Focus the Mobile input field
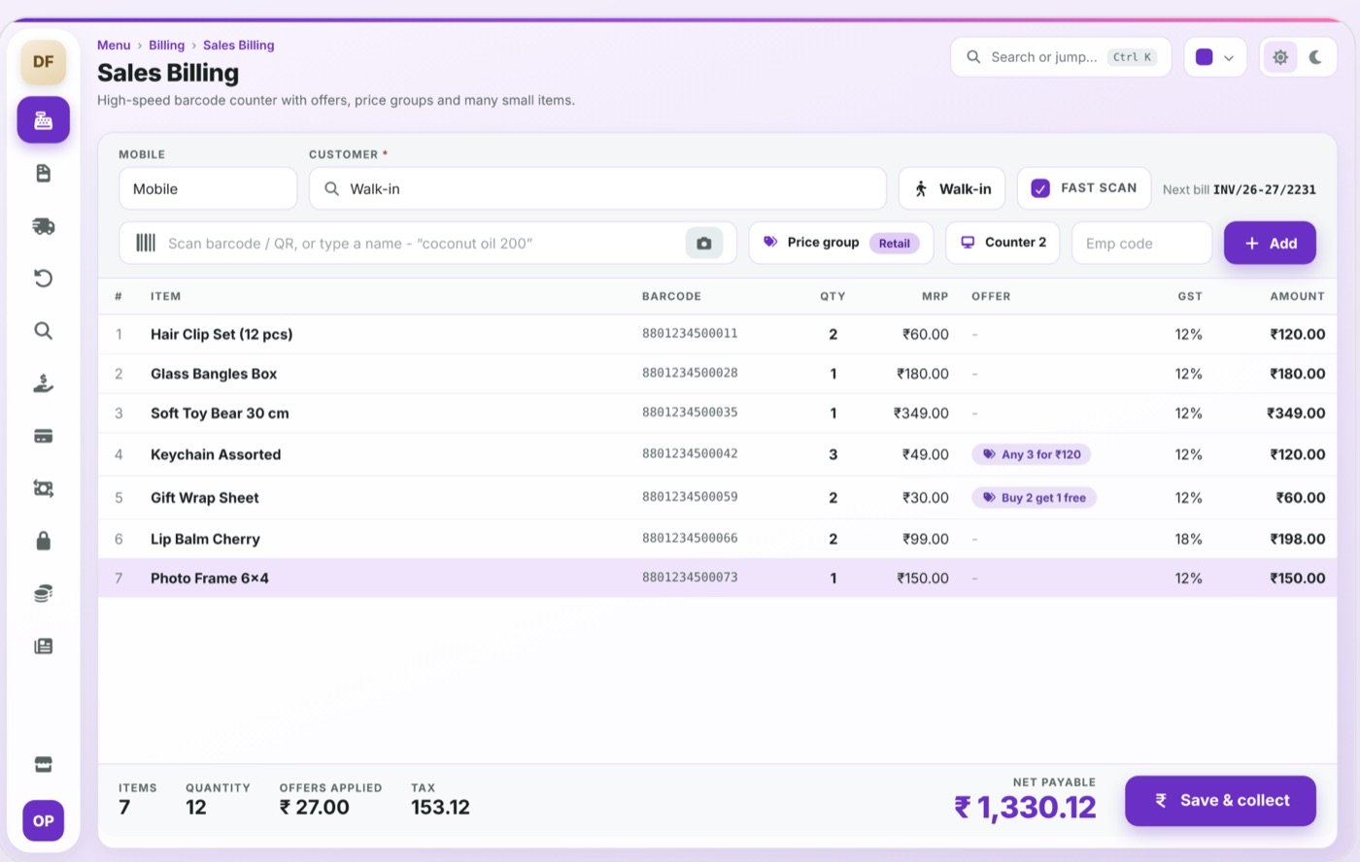Viewport: 1360px width, 862px height. click(208, 188)
